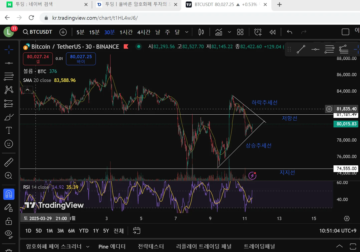Click the zoom in tool

(9, 176)
